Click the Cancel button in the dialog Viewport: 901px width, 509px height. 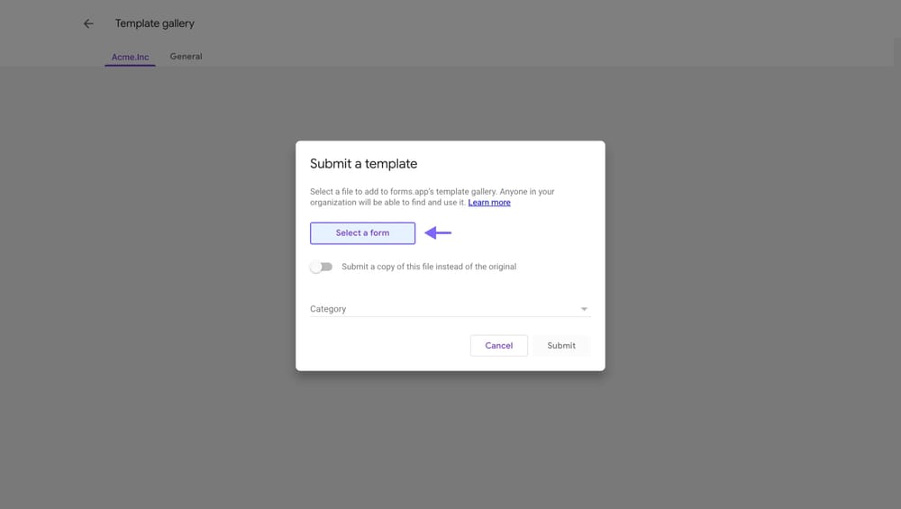(x=498, y=345)
